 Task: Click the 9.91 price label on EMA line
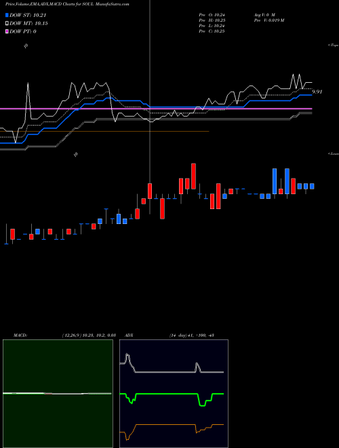(317, 92)
